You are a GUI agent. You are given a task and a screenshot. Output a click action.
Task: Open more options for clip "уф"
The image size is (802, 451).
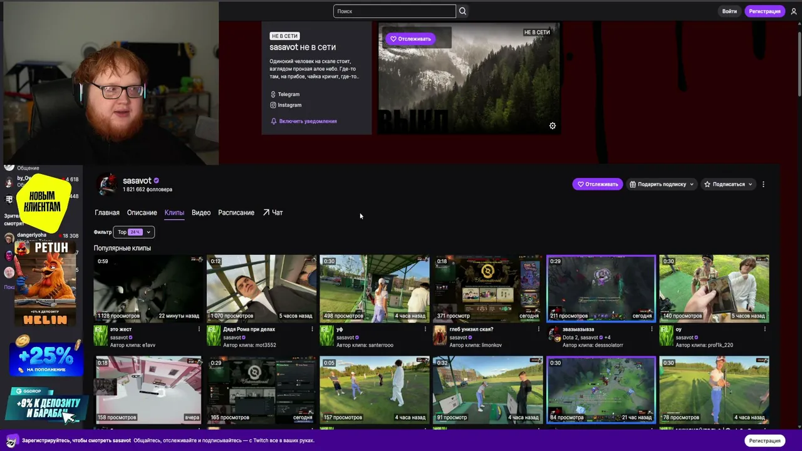[x=425, y=329]
